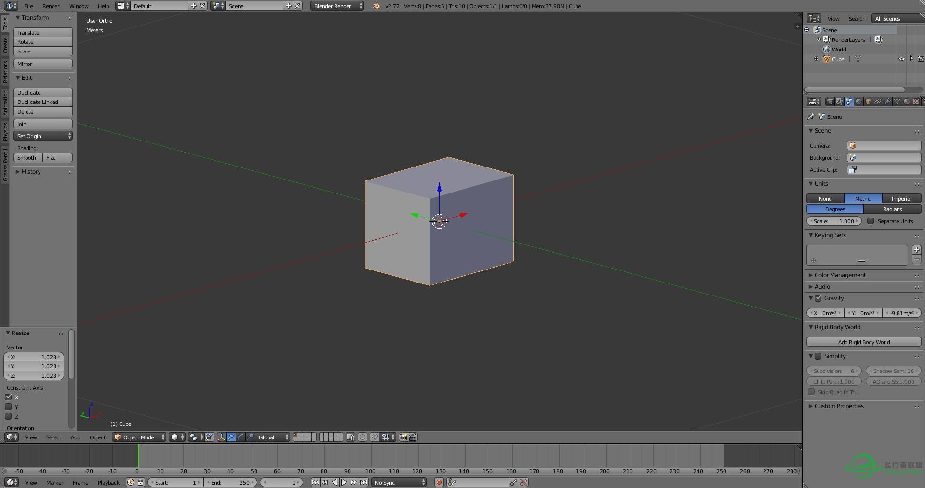Screen dimensions: 925x488
Task: Enable the Translate manipulator arrow icon
Action: tap(231, 437)
